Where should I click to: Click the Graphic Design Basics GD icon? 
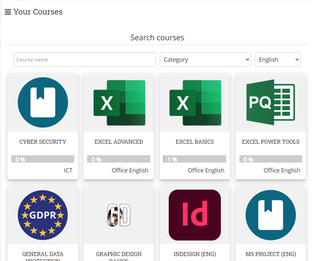[119, 215]
